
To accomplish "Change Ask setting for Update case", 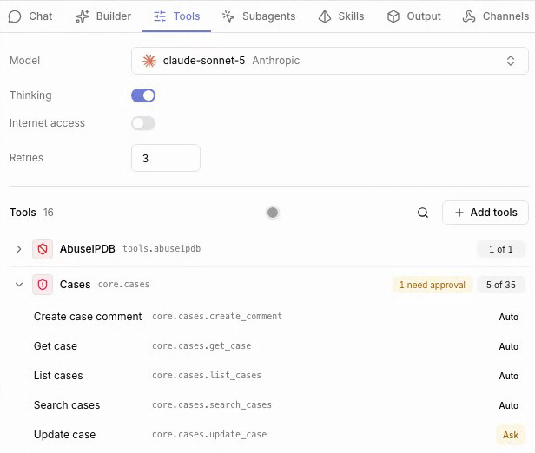I will coord(511,435).
